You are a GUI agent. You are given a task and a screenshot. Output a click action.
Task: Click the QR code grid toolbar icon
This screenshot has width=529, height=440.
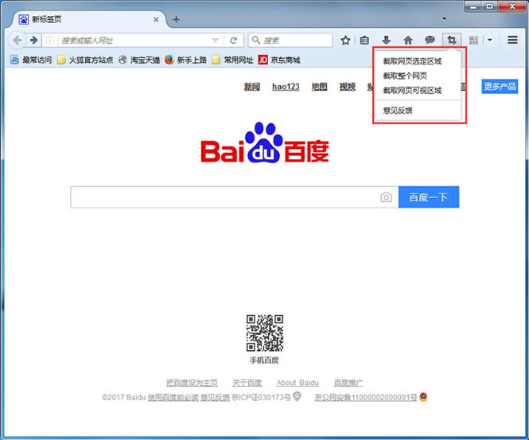[x=473, y=41]
